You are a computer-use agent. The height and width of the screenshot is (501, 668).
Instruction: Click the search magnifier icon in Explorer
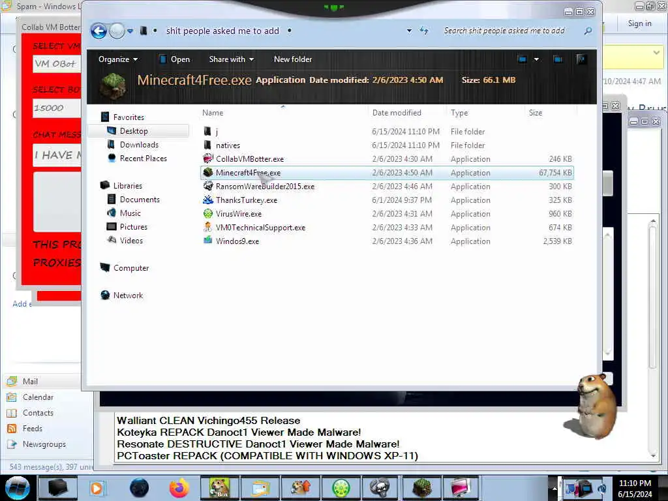click(588, 31)
